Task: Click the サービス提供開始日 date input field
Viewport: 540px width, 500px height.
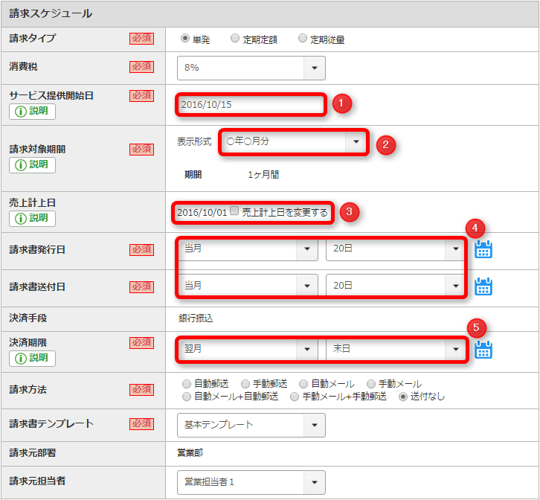Action: pos(251,105)
